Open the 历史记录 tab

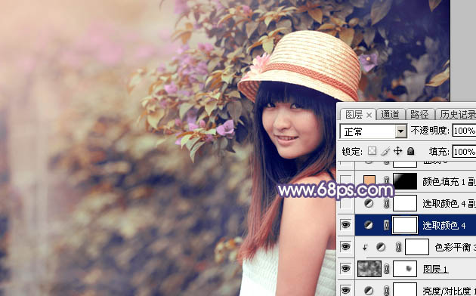[457, 114]
